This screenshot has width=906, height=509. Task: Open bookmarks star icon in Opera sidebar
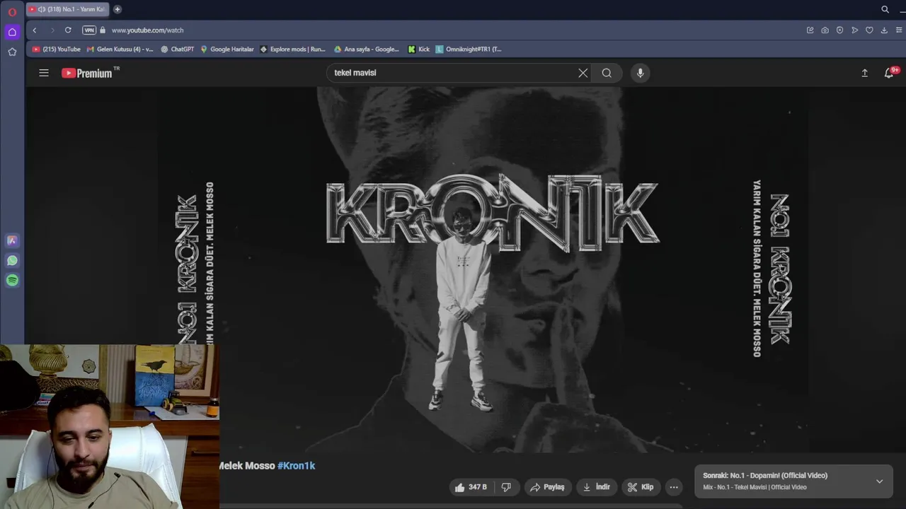pyautogui.click(x=12, y=52)
